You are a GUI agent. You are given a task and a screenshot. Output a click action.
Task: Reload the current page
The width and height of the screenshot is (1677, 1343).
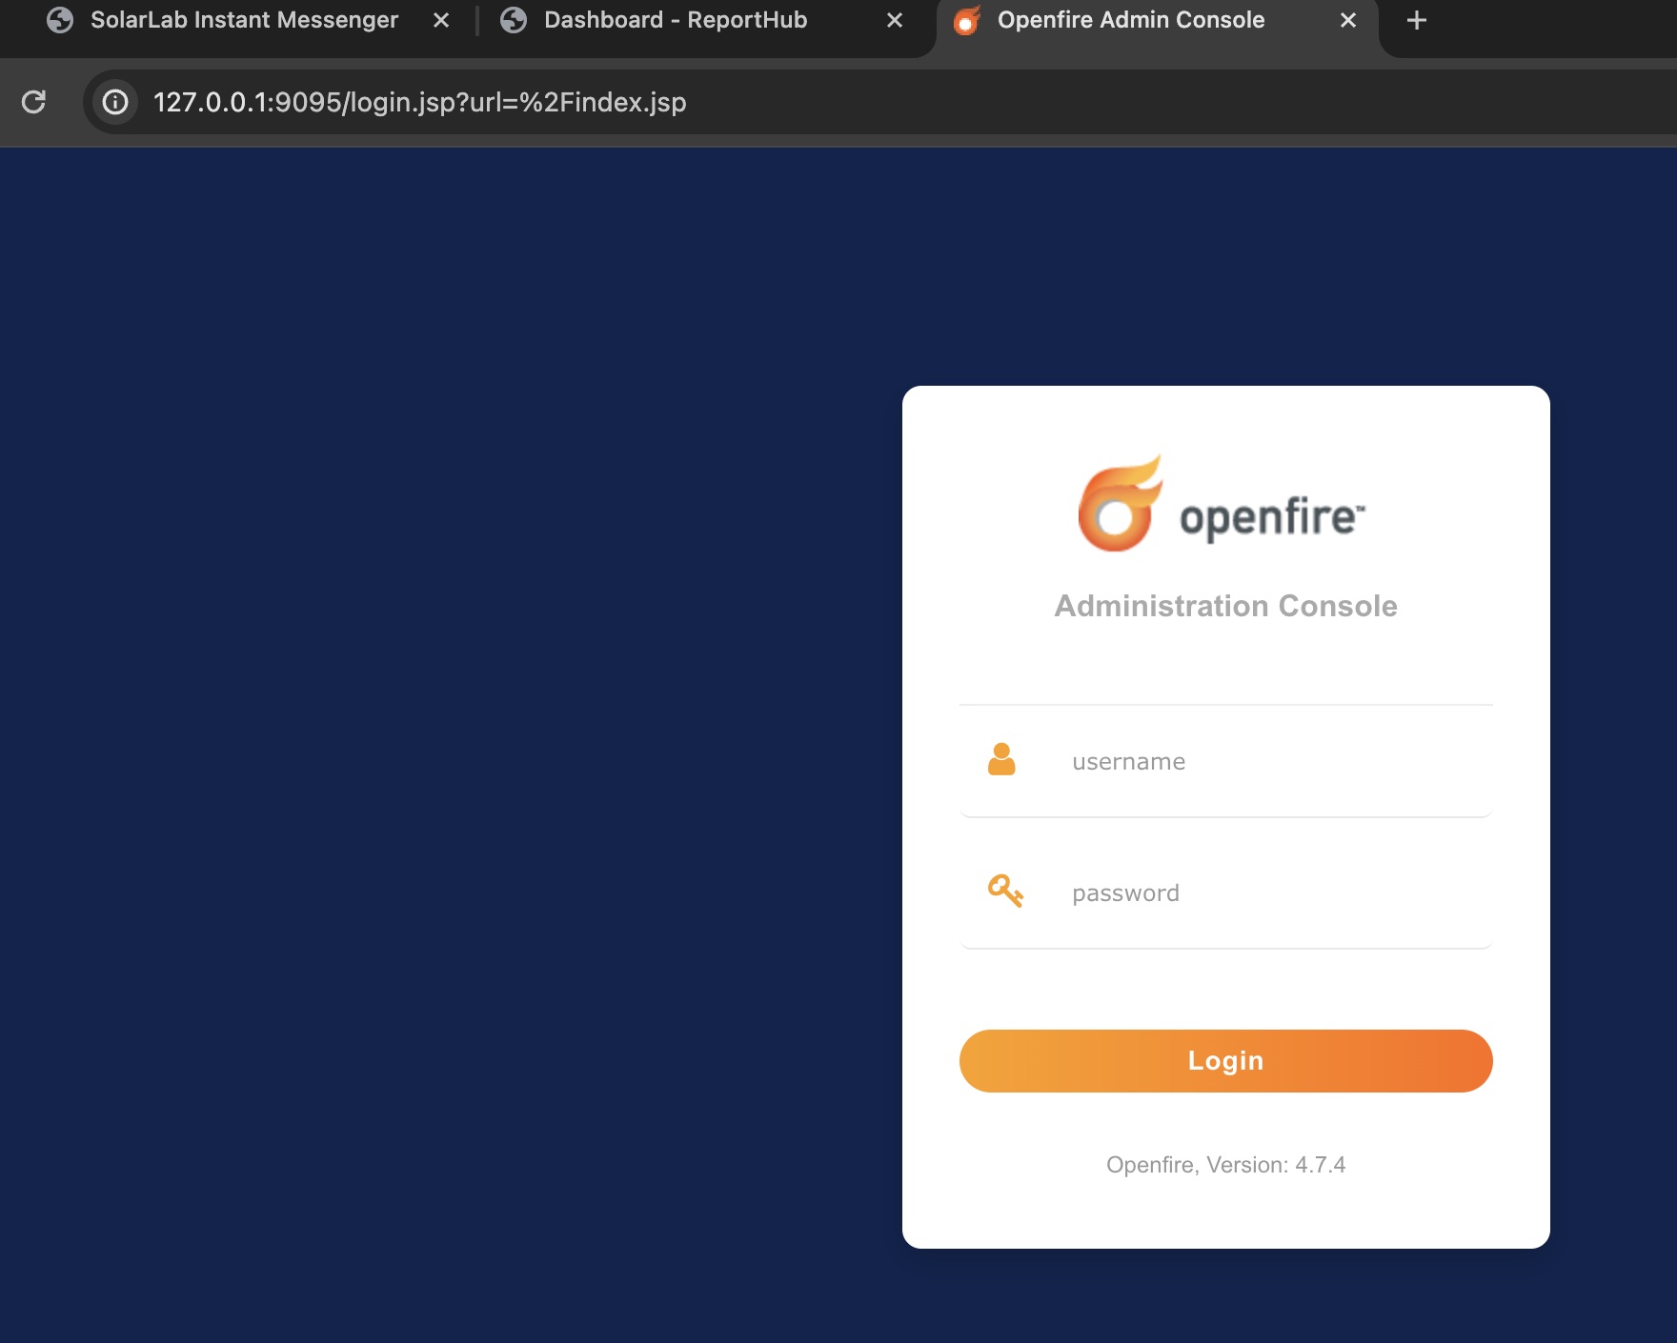(x=34, y=102)
